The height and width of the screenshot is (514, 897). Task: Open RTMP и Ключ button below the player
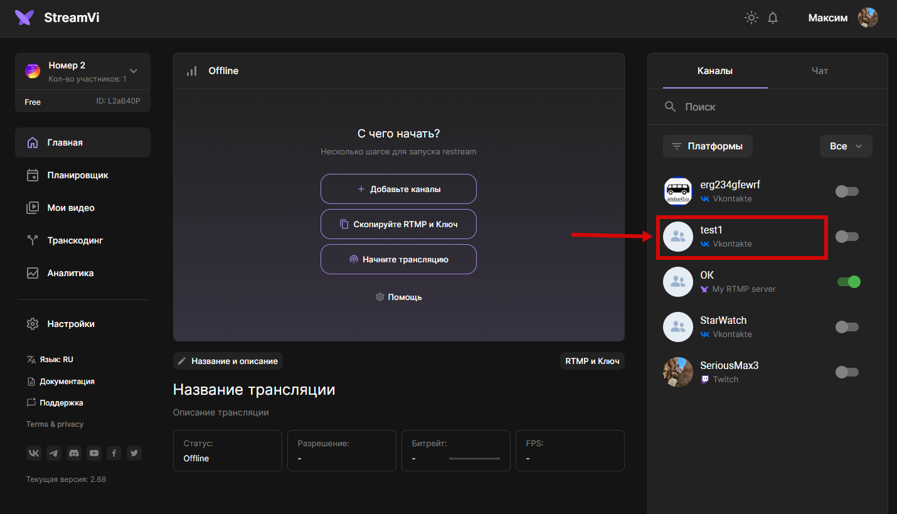point(592,361)
